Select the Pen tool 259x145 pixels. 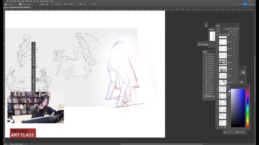point(34,85)
